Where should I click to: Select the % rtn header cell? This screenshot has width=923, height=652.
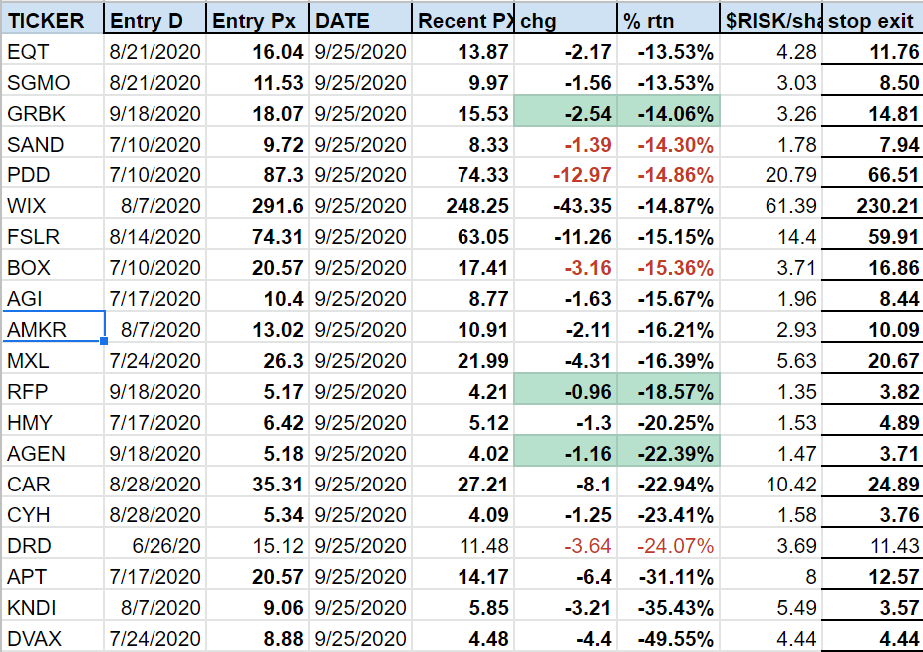click(668, 18)
